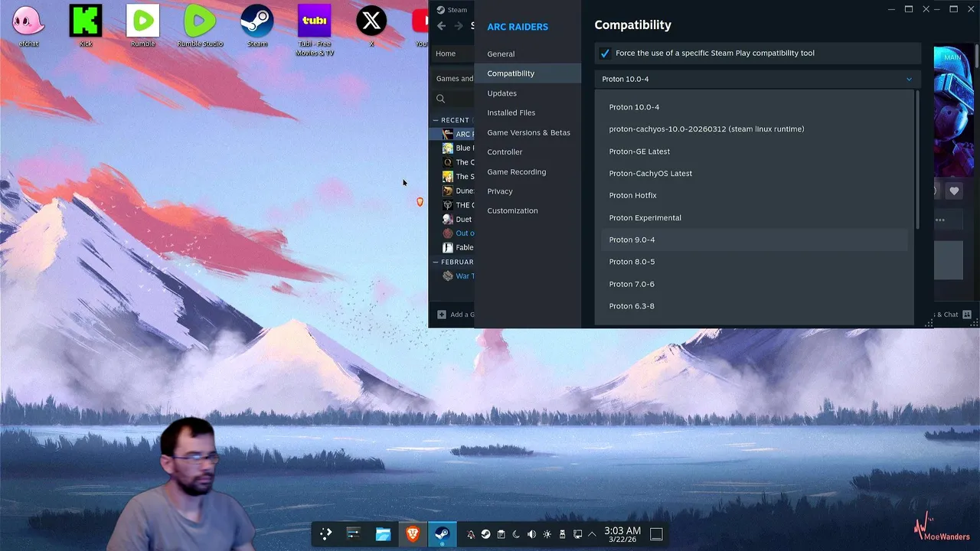Toggle Force Steam Play compatibility tool checkbox

[605, 54]
